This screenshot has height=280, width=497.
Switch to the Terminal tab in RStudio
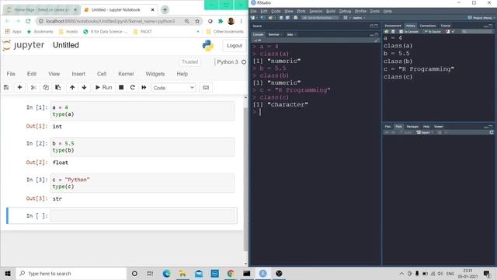click(274, 34)
